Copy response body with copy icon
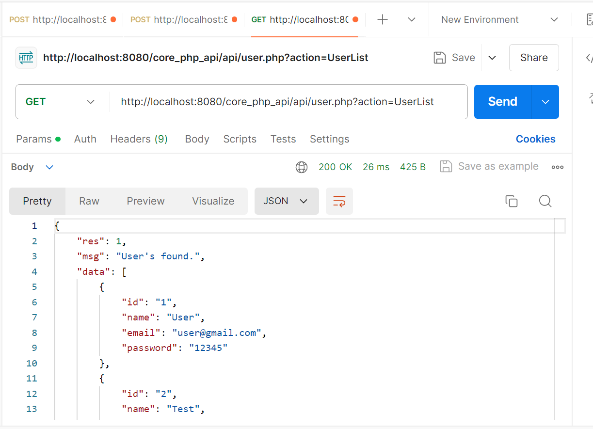Image resolution: width=593 pixels, height=429 pixels. 512,201
